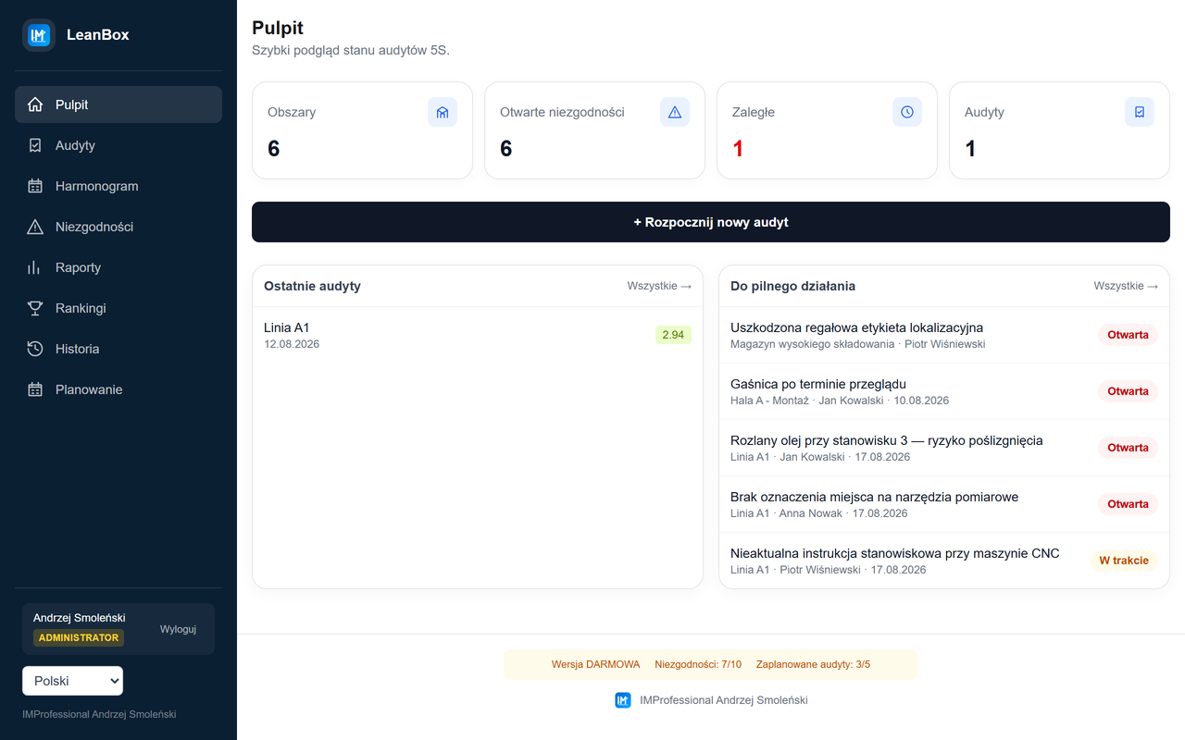This screenshot has width=1185, height=740.
Task: Click the Zaległe count value 1
Action: pos(738,149)
